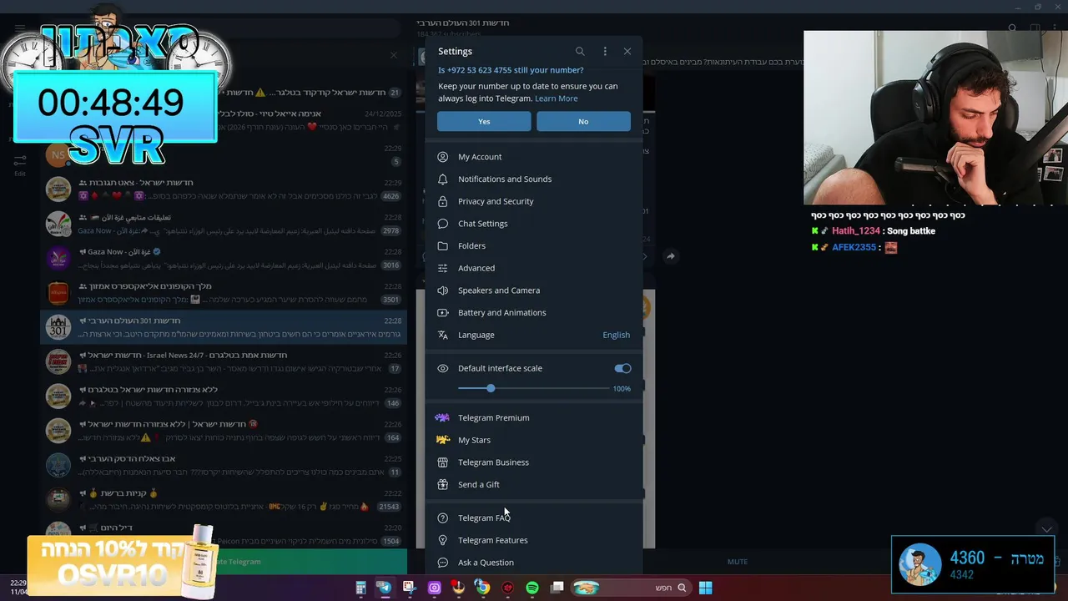Change Language from English
The image size is (1068, 601).
coord(534,335)
